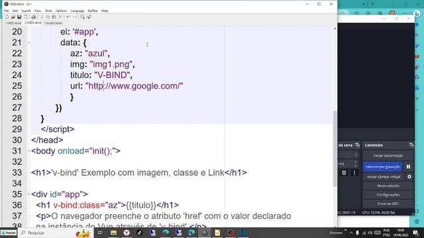Click the Redo arrow icon
This screenshot has height=238, width=424.
tap(75, 17)
